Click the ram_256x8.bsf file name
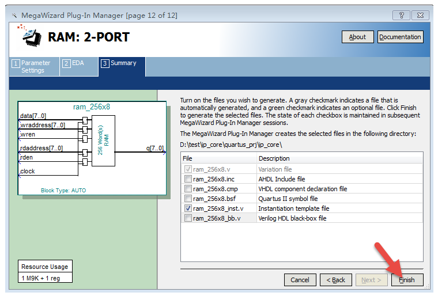Viewport: 438px width, 296px height. pyautogui.click(x=214, y=199)
